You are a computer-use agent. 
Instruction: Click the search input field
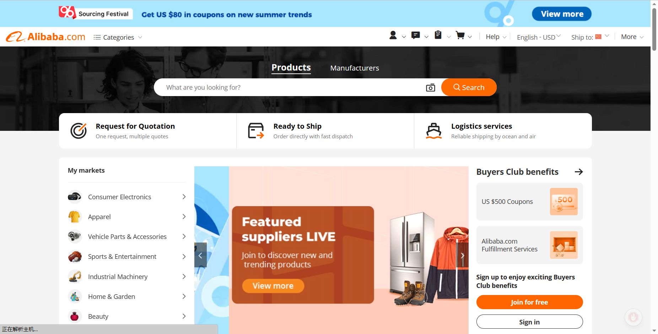pos(291,87)
